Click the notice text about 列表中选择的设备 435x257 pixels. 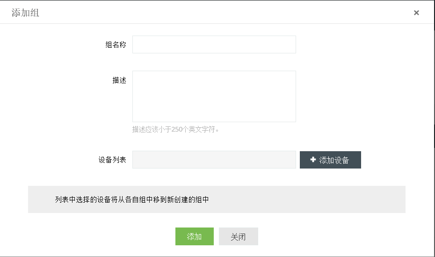[x=131, y=200]
